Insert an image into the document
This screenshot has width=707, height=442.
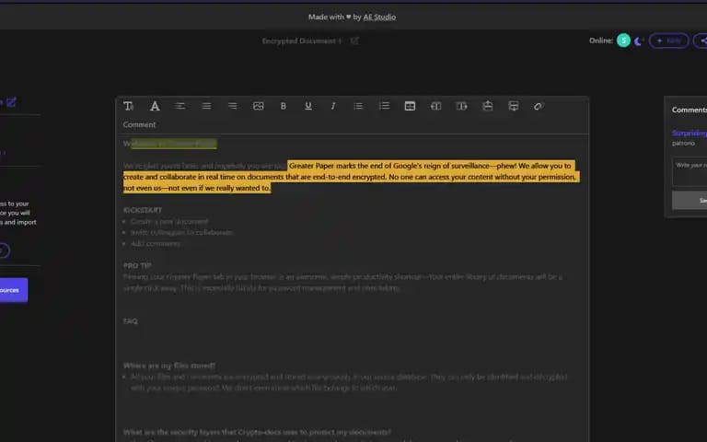coord(259,106)
